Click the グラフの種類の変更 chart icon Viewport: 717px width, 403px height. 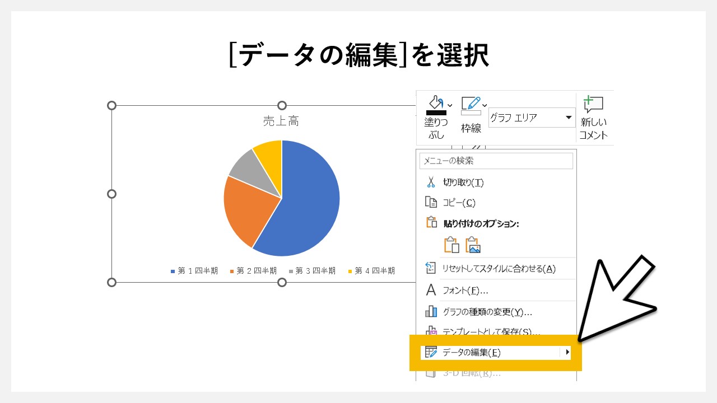coord(431,311)
